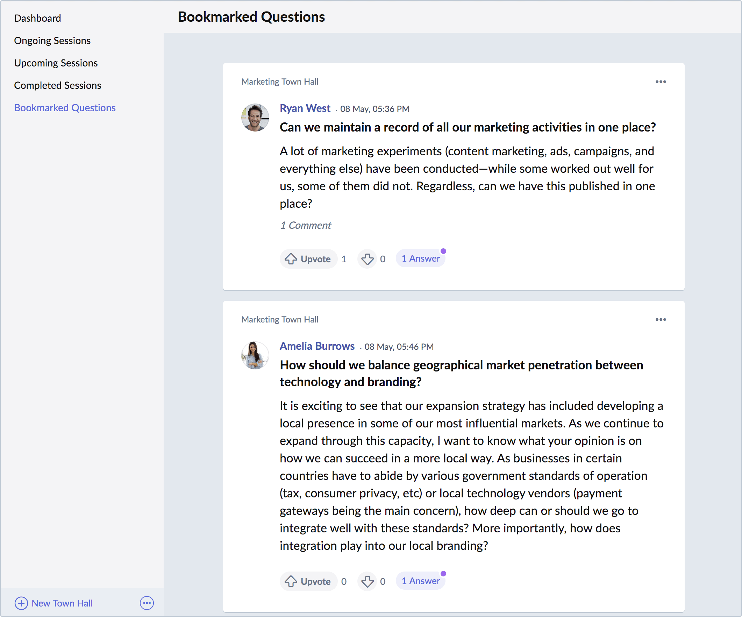
Task: Select Bookmarked Questions sidebar item
Action: [x=65, y=108]
